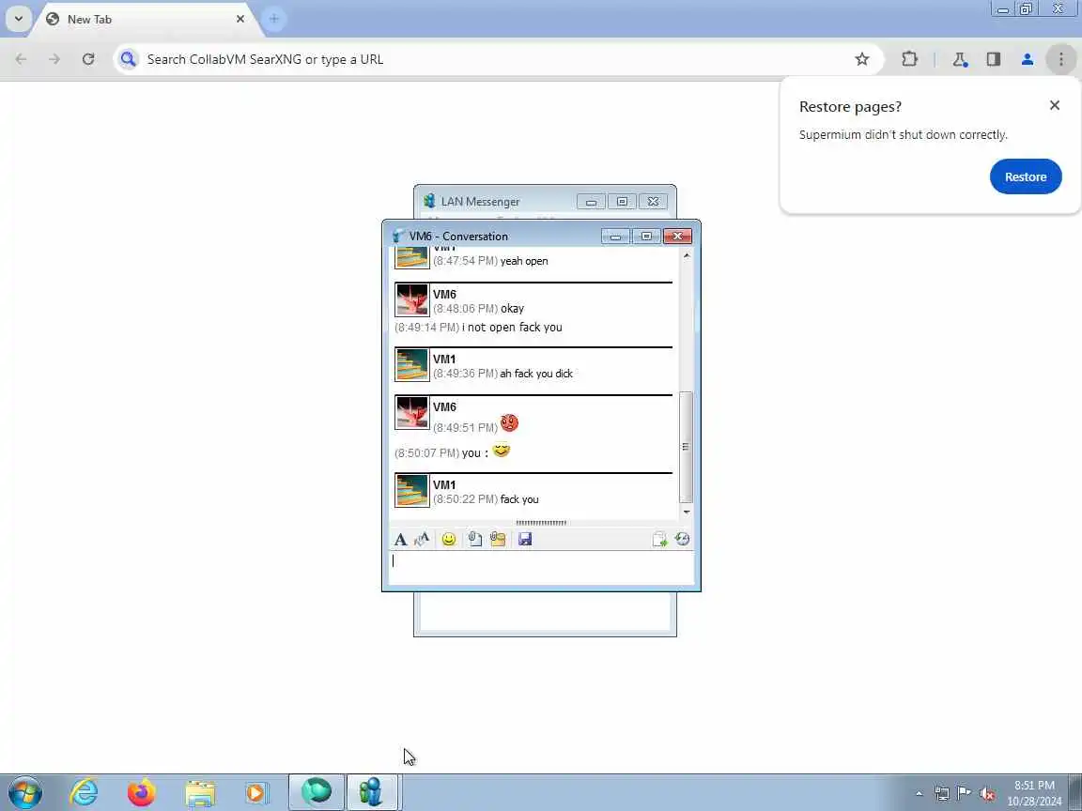This screenshot has width=1082, height=811.
Task: Click the timestamp '(8:48:06 PM)'
Action: point(465,309)
